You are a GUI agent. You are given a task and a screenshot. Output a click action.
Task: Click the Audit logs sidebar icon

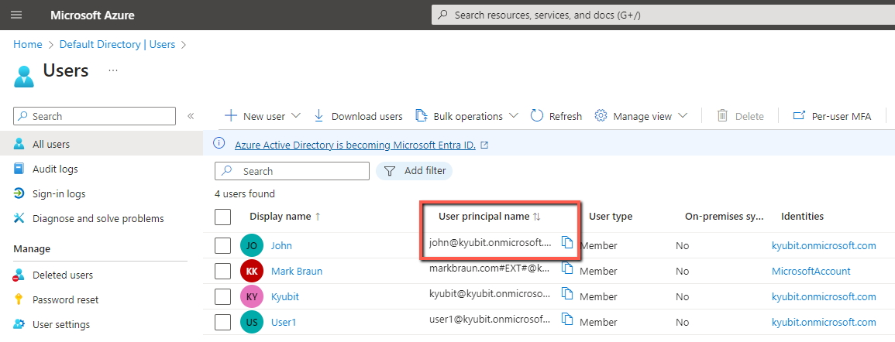coord(19,169)
